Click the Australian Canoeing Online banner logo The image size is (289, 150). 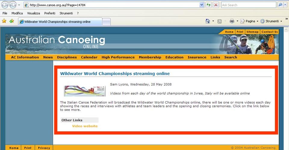pos(57,42)
